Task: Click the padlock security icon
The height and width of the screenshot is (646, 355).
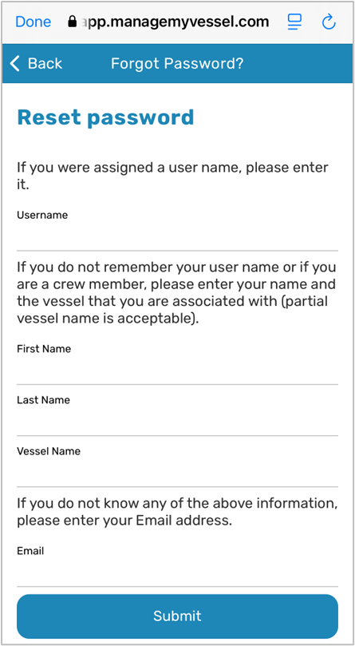Action: 73,22
